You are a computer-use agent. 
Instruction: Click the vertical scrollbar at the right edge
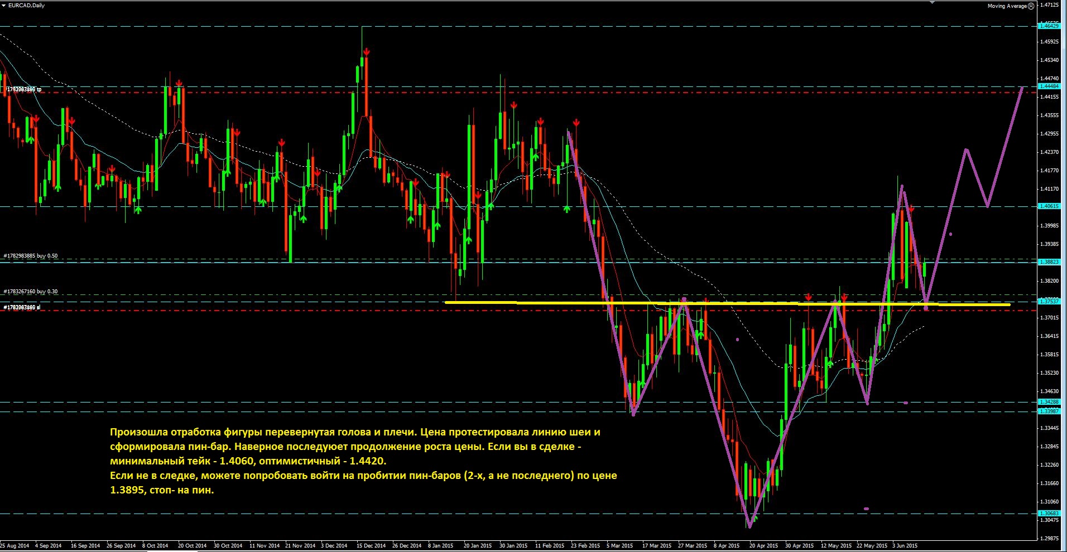1064,276
